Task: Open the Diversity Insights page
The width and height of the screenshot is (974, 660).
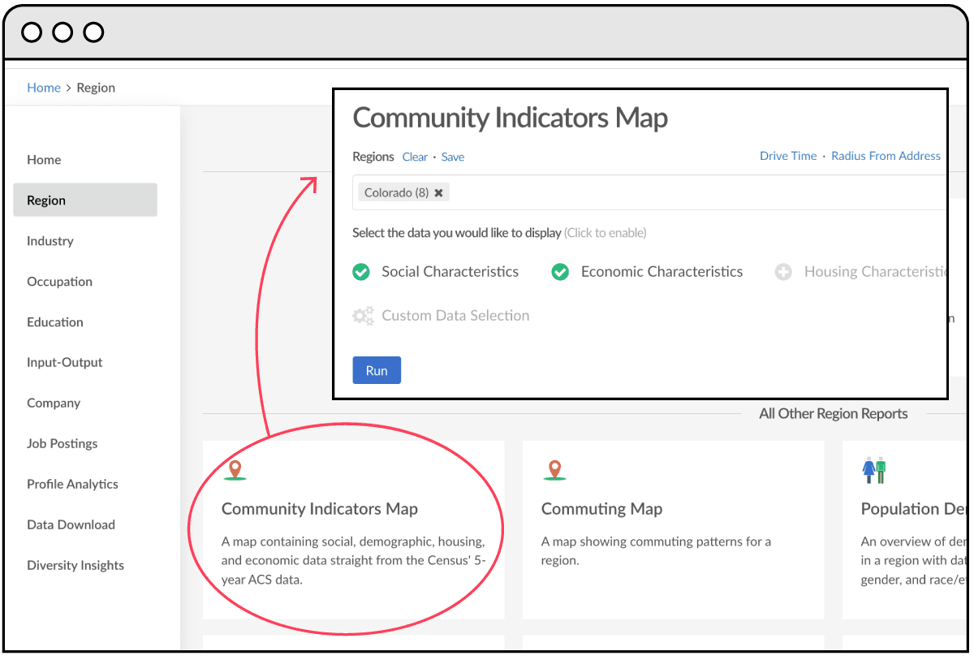Action: pyautogui.click(x=75, y=565)
